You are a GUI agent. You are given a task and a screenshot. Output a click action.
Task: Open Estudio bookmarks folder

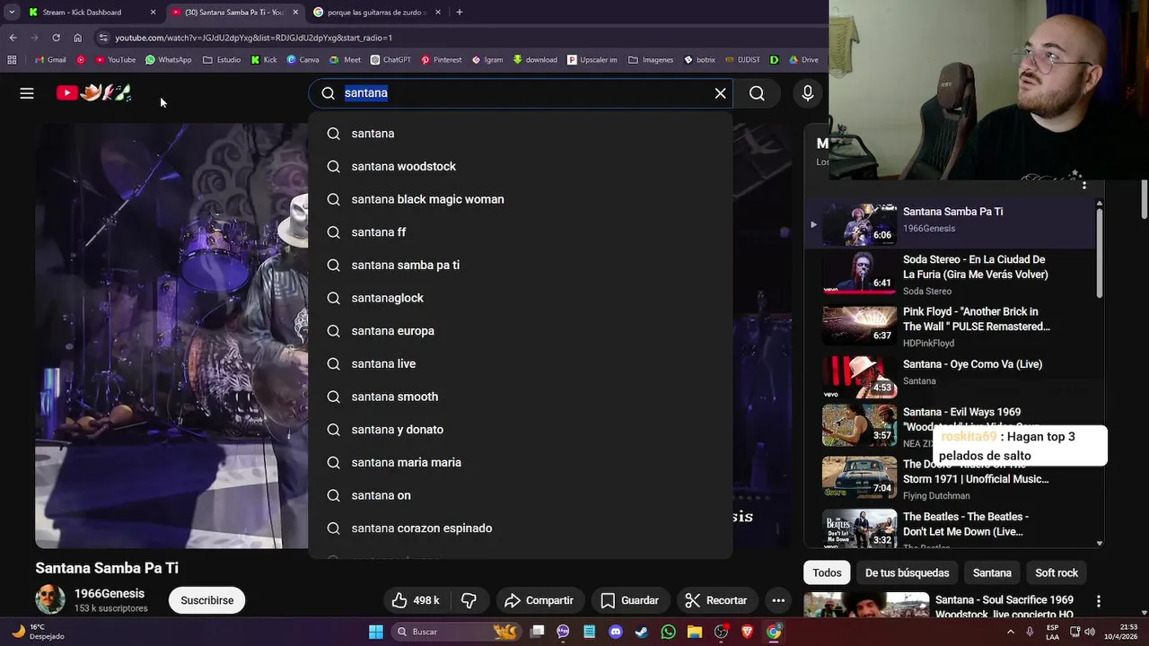coord(222,60)
